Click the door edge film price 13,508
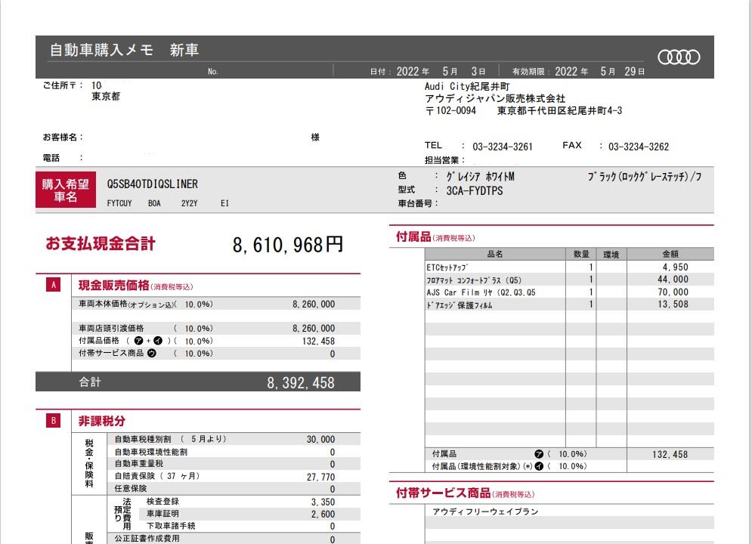This screenshot has width=752, height=544. [x=673, y=304]
